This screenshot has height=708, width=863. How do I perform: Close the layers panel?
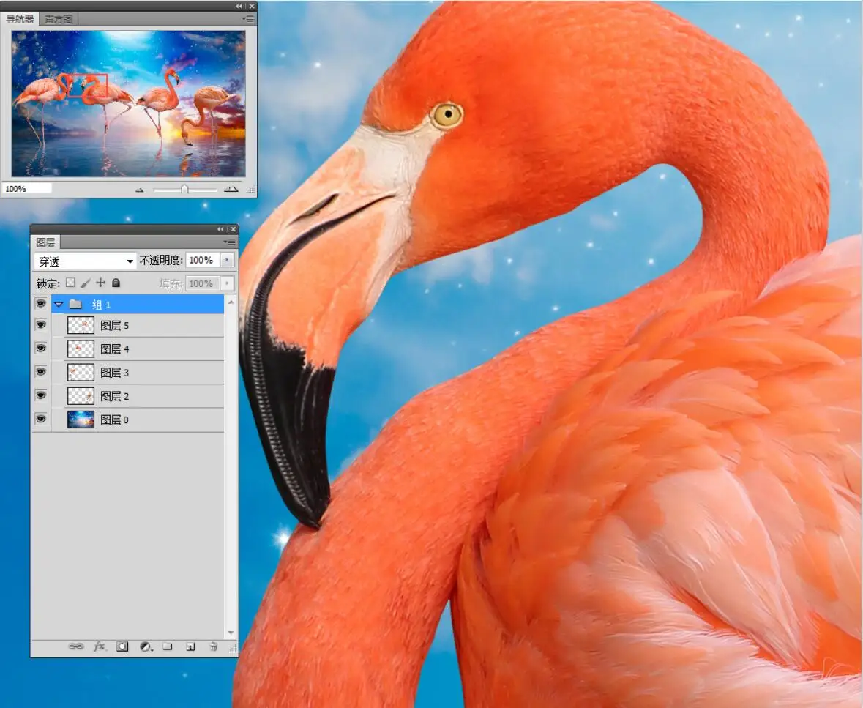click(x=234, y=229)
